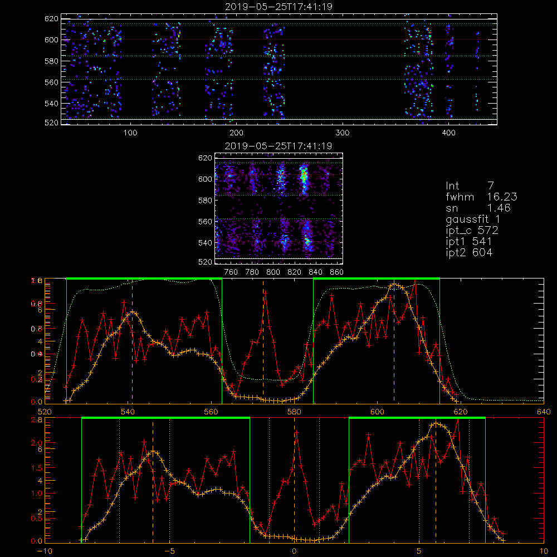Click y-axis label 560 on middle image plot
Viewport: 557px width, 557px height.
pyautogui.click(x=205, y=222)
